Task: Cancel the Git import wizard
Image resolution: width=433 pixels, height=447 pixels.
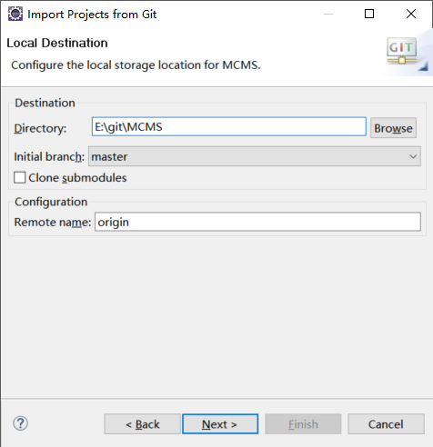Action: 386,424
